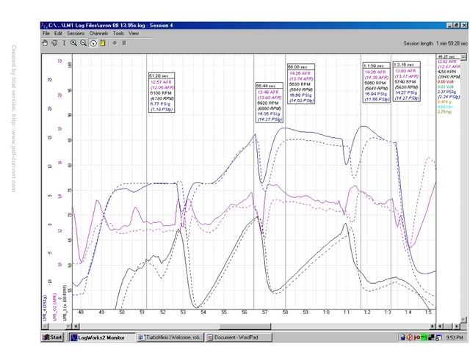Select the text cursor tool

coord(65,43)
